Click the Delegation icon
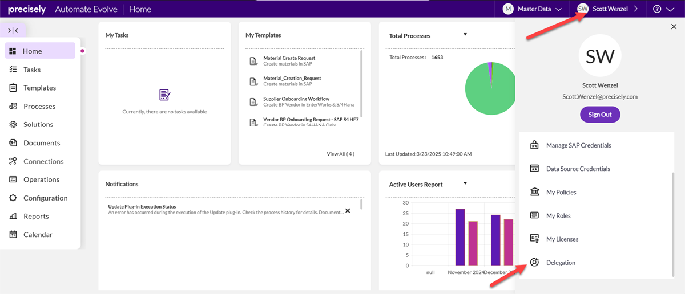This screenshot has height=294, width=685. (534, 263)
